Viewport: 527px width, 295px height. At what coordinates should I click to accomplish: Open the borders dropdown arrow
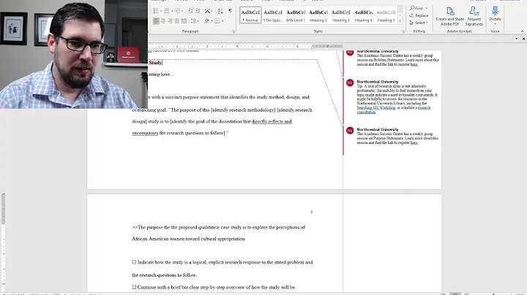pyautogui.click(x=223, y=20)
